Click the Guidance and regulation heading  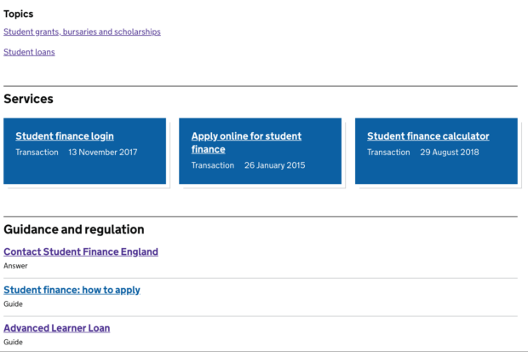point(74,229)
